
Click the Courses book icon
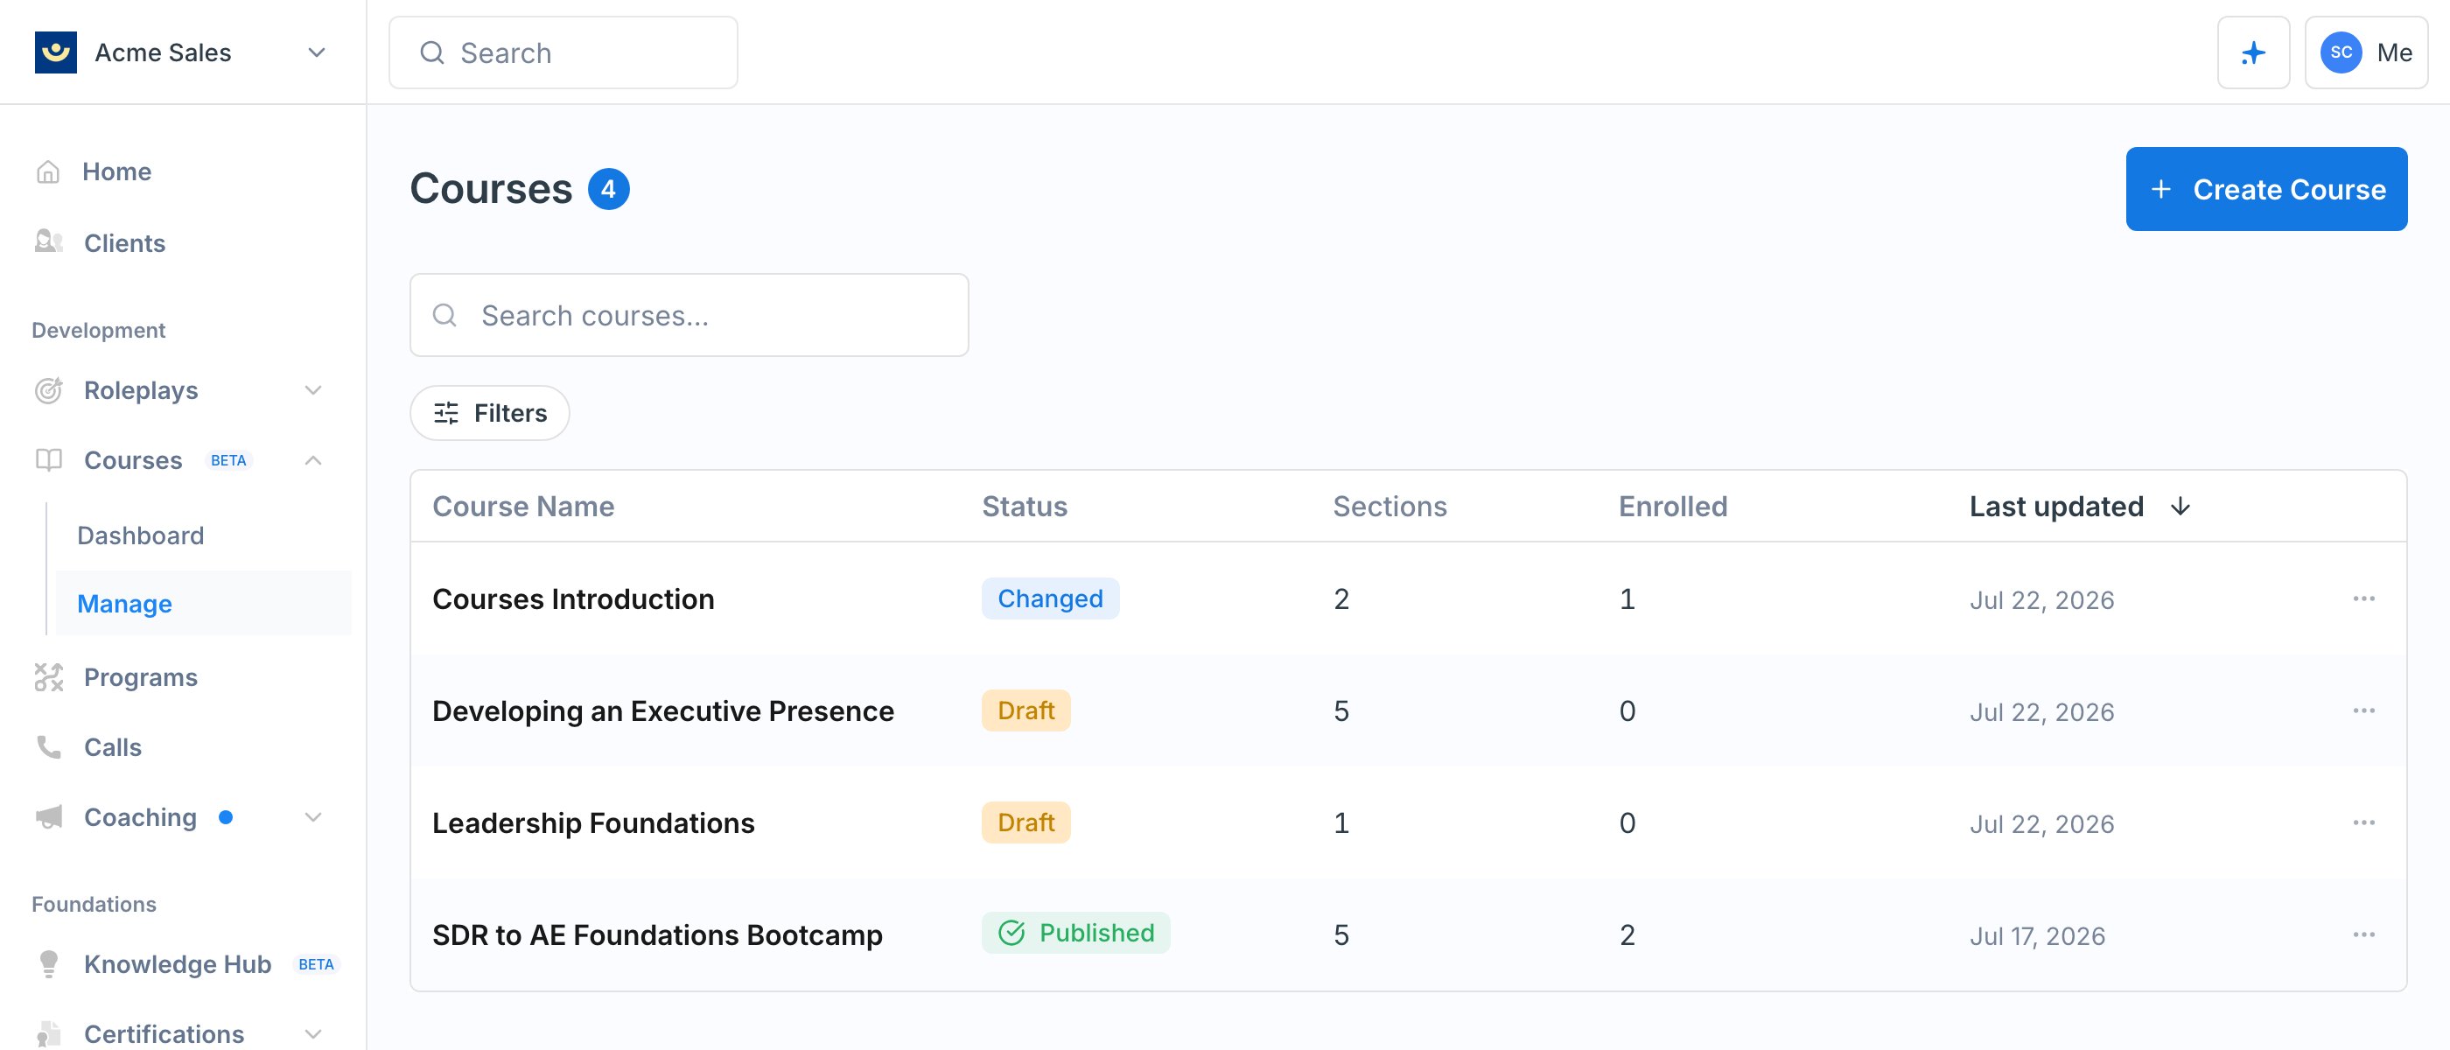48,460
